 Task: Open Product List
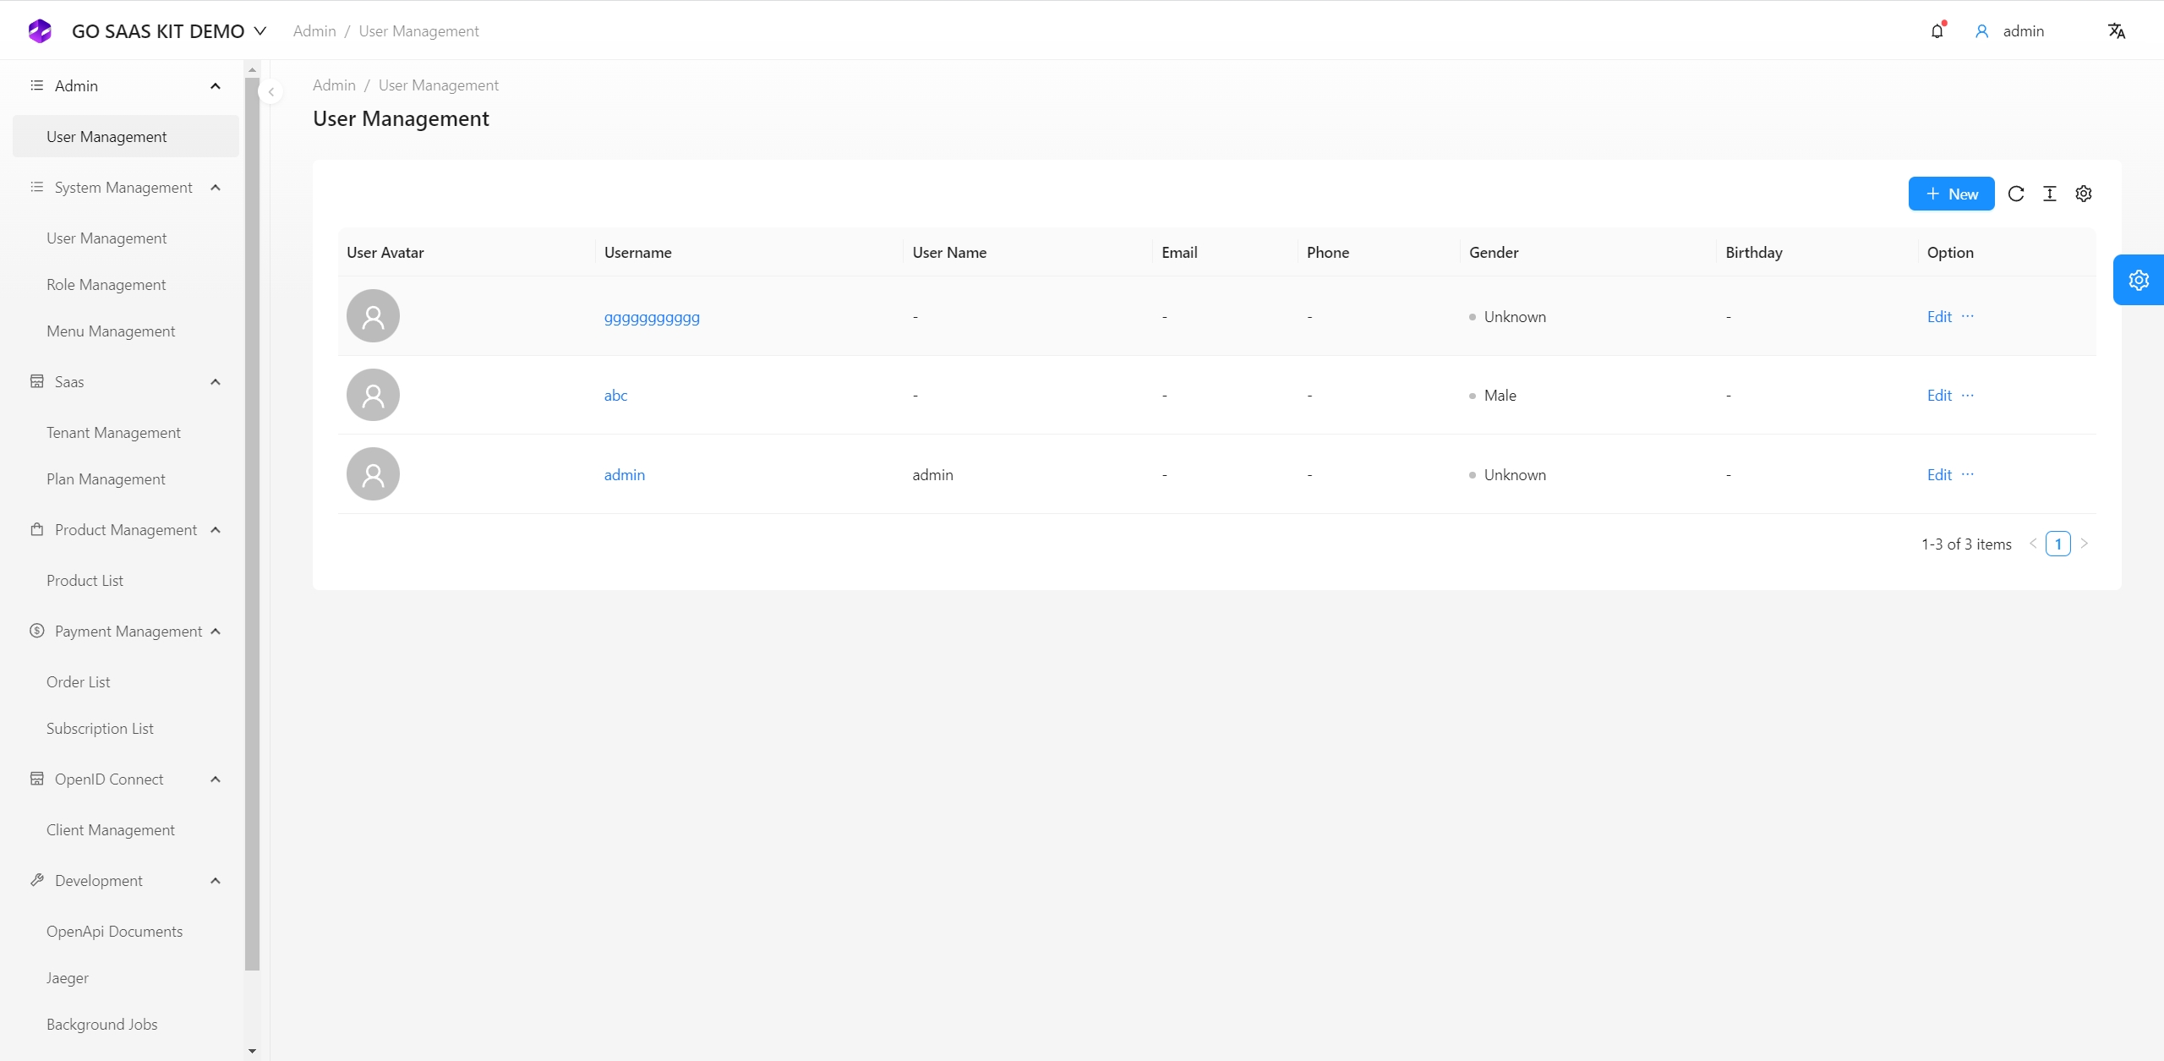(x=126, y=581)
